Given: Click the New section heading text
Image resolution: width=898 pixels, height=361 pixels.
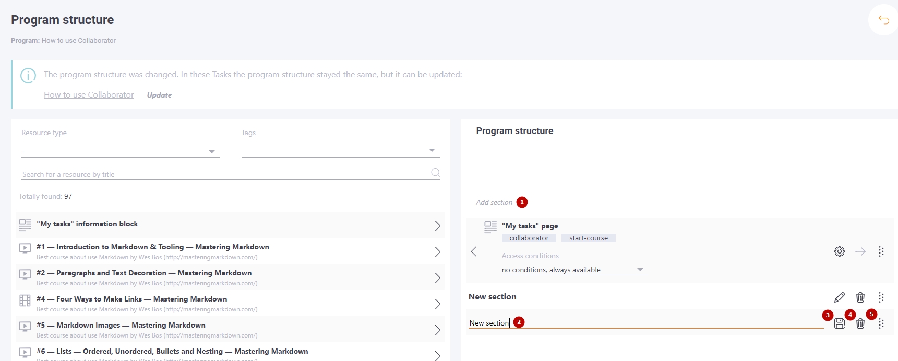Looking at the screenshot, I should pos(493,297).
